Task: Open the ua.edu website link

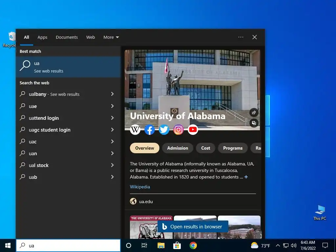Action: (146, 201)
